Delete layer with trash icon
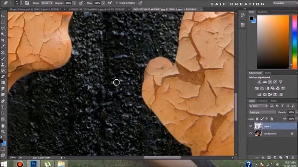Viewport: 298px width, 167px height. [x=293, y=158]
